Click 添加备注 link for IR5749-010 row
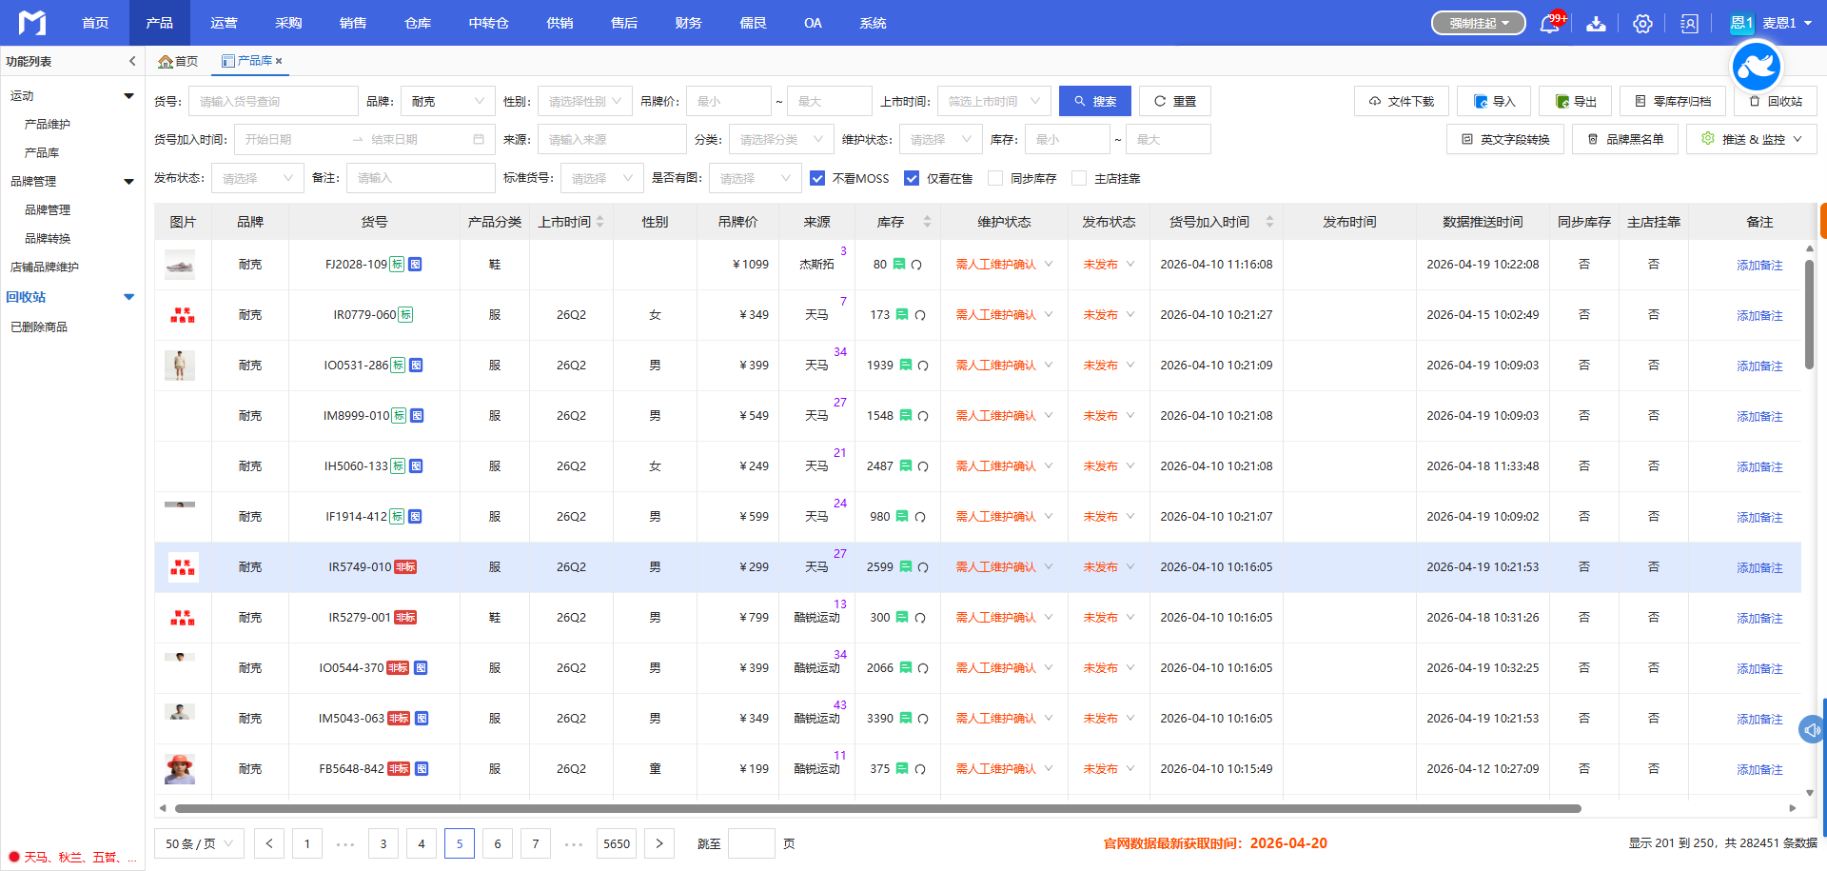The width and height of the screenshot is (1827, 871). point(1759,567)
